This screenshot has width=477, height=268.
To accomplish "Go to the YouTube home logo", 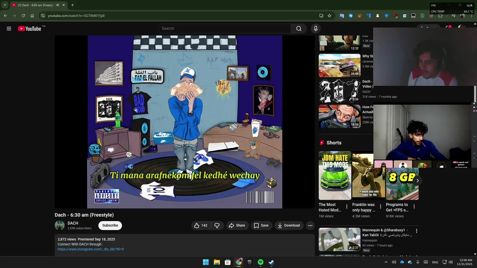I will [29, 29].
